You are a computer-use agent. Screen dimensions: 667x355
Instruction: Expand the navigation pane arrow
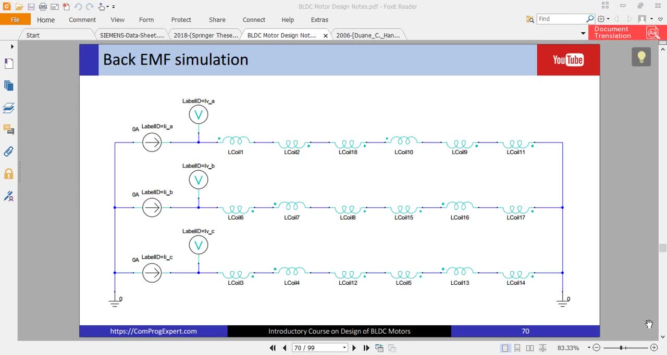click(x=12, y=46)
